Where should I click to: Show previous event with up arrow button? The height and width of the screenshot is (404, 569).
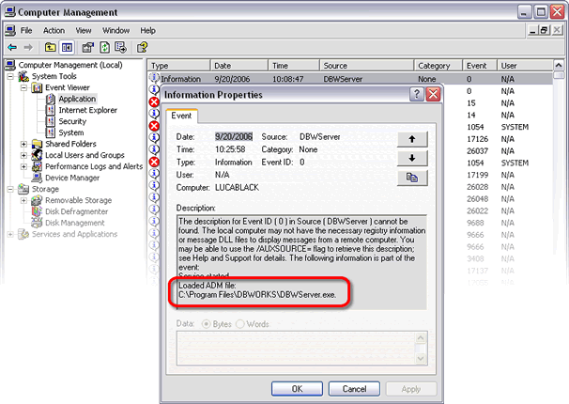point(412,139)
